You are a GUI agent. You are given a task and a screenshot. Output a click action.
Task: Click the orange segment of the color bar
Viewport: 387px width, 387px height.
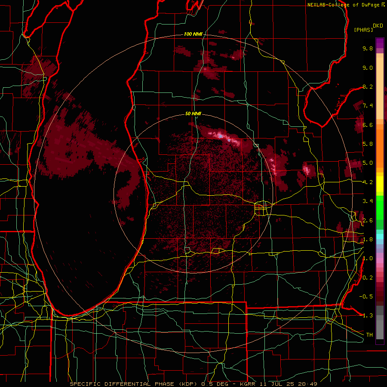pos(380,148)
